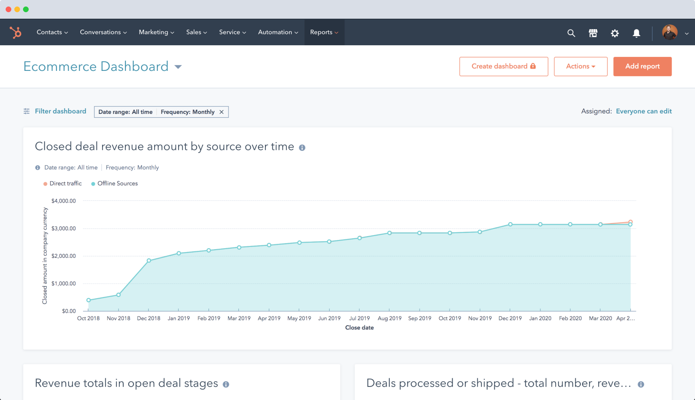This screenshot has height=400, width=695.
Task: Click Everyone can edit link
Action: tap(644, 111)
